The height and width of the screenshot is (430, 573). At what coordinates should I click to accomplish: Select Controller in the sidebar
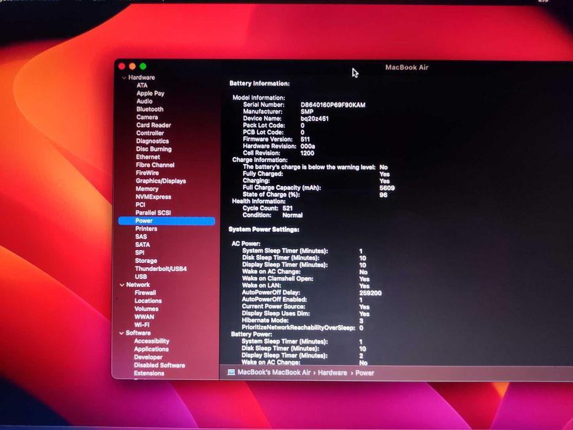click(150, 133)
